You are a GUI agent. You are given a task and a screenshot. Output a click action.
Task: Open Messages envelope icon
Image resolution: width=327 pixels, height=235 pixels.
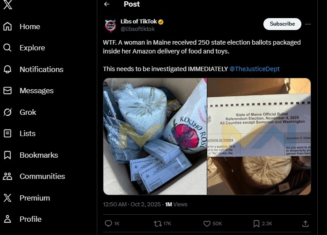click(x=8, y=91)
